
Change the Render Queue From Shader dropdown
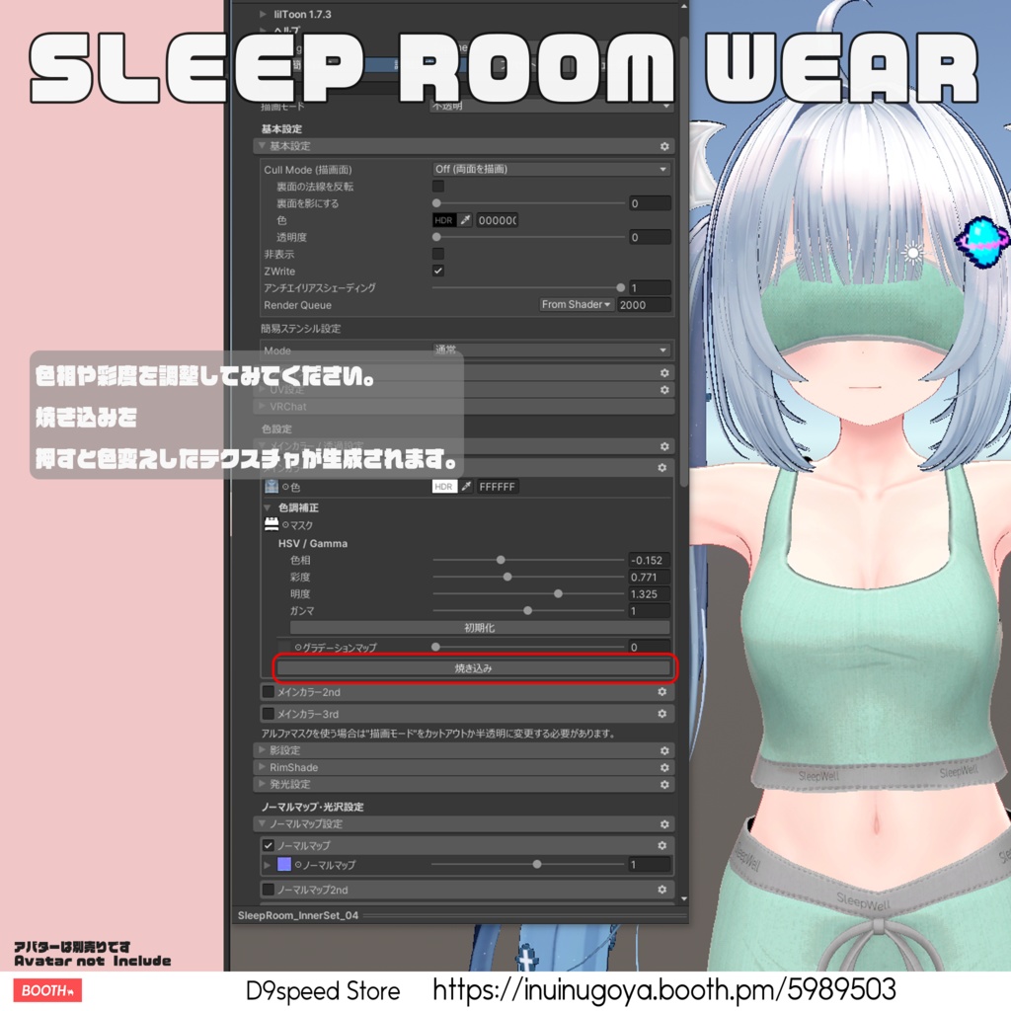tap(576, 304)
